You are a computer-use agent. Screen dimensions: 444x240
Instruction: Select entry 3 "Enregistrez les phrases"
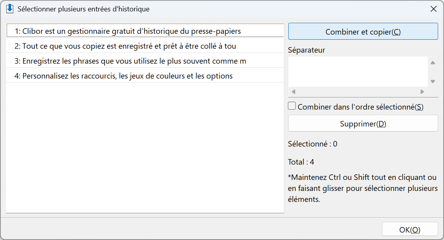[x=145, y=61]
